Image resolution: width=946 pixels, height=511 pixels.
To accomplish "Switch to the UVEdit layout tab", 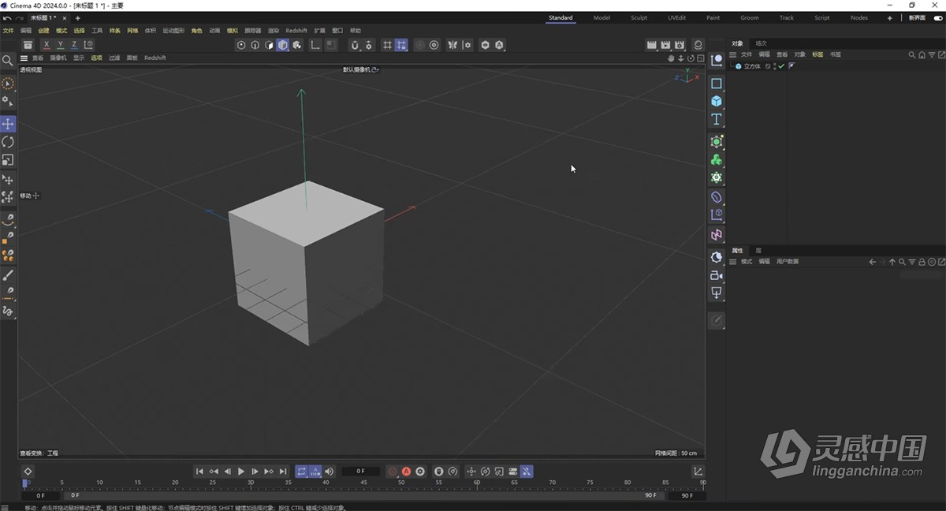I will click(x=676, y=17).
